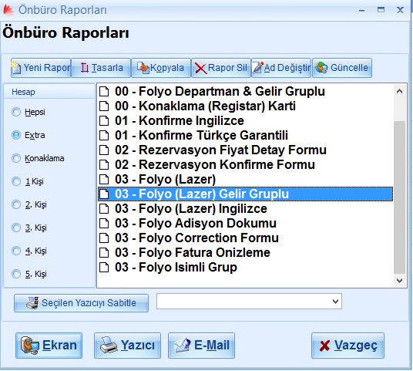Click the list scroll-up arrow
Viewport: 413px width, 371px height.
[x=400, y=91]
